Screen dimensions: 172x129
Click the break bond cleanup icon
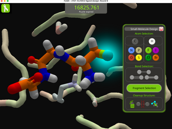tap(143, 104)
